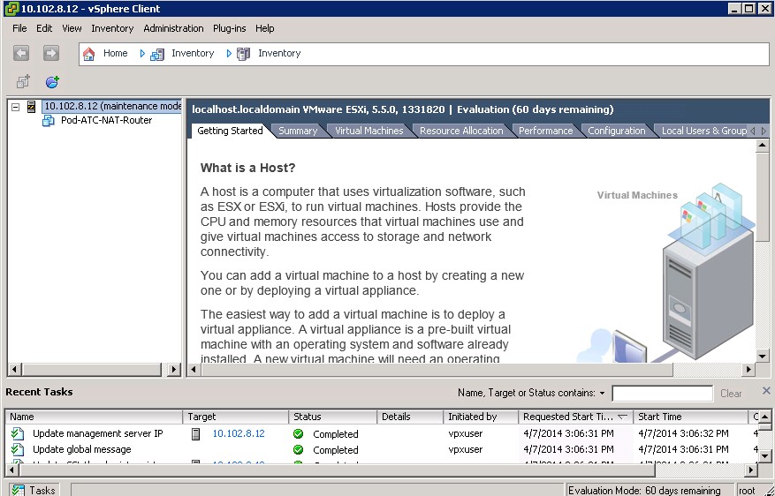
Task: Switch to the Virtual Machines tab
Action: (369, 131)
